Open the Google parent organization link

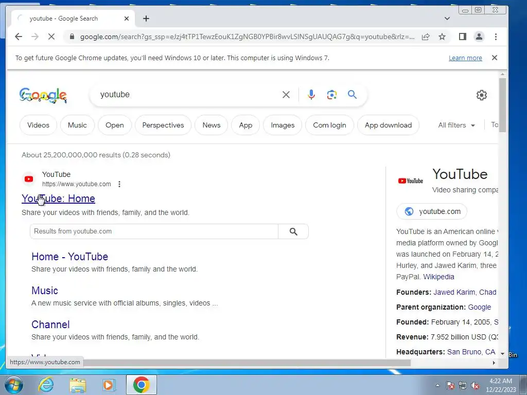point(479,307)
